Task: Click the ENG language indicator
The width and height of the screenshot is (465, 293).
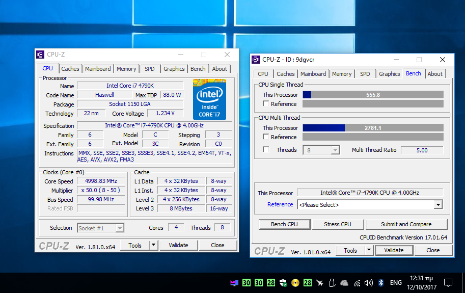Action: [x=396, y=283]
